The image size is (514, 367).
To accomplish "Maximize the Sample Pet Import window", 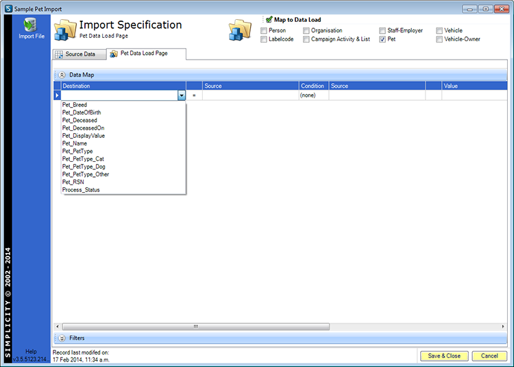I will [485, 9].
